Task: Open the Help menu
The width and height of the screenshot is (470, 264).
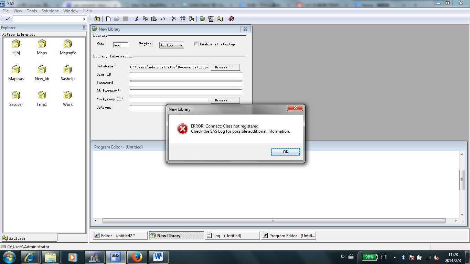Action: pyautogui.click(x=87, y=11)
